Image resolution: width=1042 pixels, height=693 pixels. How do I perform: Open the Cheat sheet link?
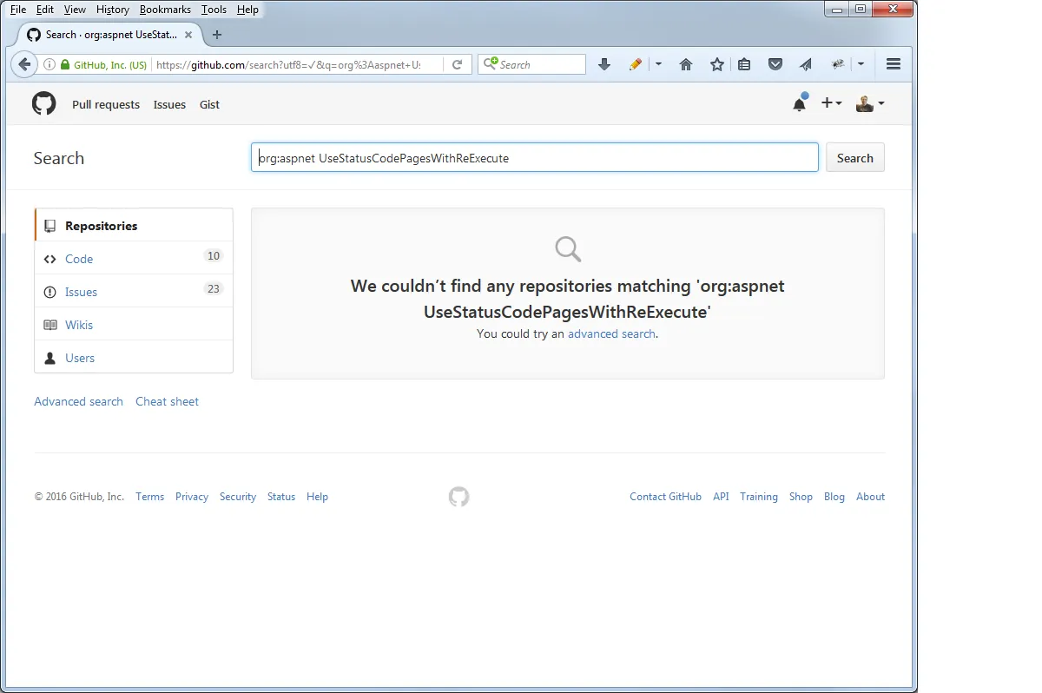pyautogui.click(x=167, y=401)
